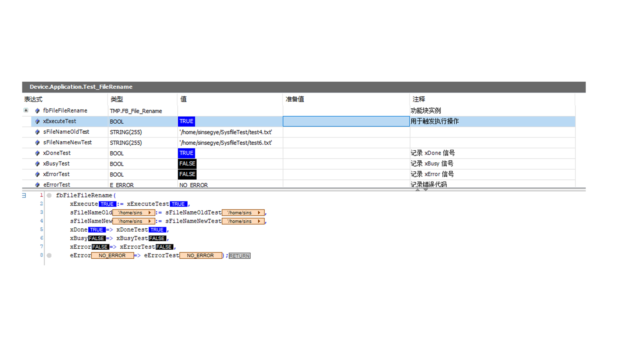This screenshot has height=347, width=617.
Task: Select the eErrorTest expression name
Action: [x=57, y=185]
